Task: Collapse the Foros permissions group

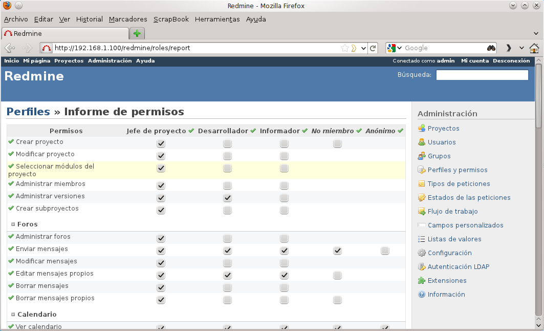Action: [13, 224]
